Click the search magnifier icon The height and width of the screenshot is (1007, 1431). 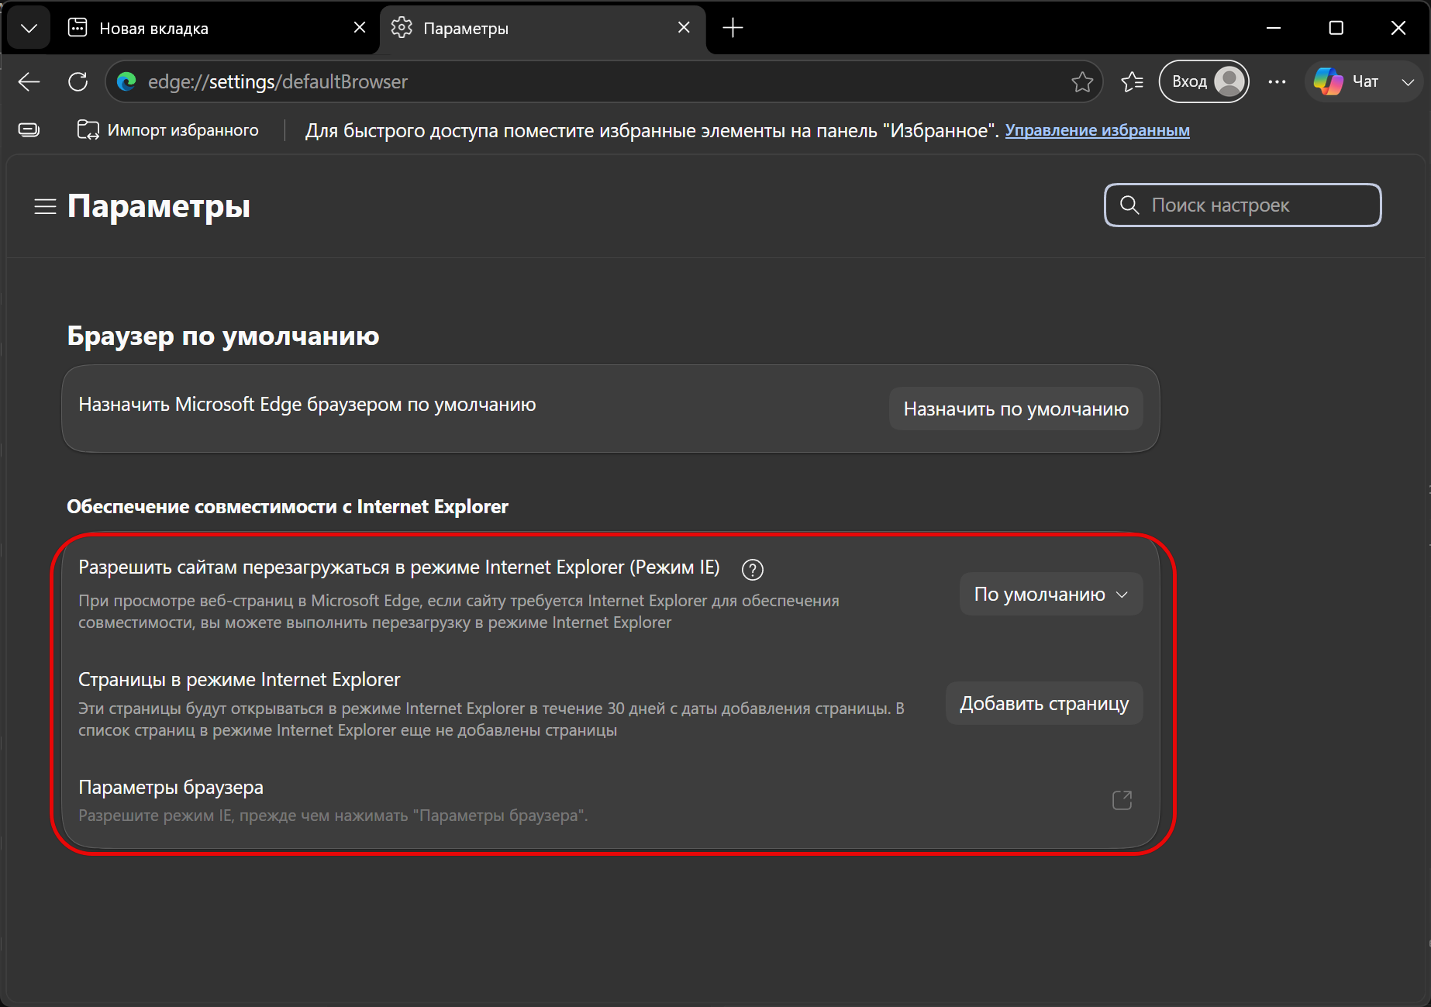point(1129,205)
